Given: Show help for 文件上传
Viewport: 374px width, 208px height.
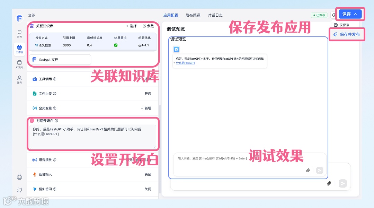Looking at the screenshot, I should [x=55, y=94].
